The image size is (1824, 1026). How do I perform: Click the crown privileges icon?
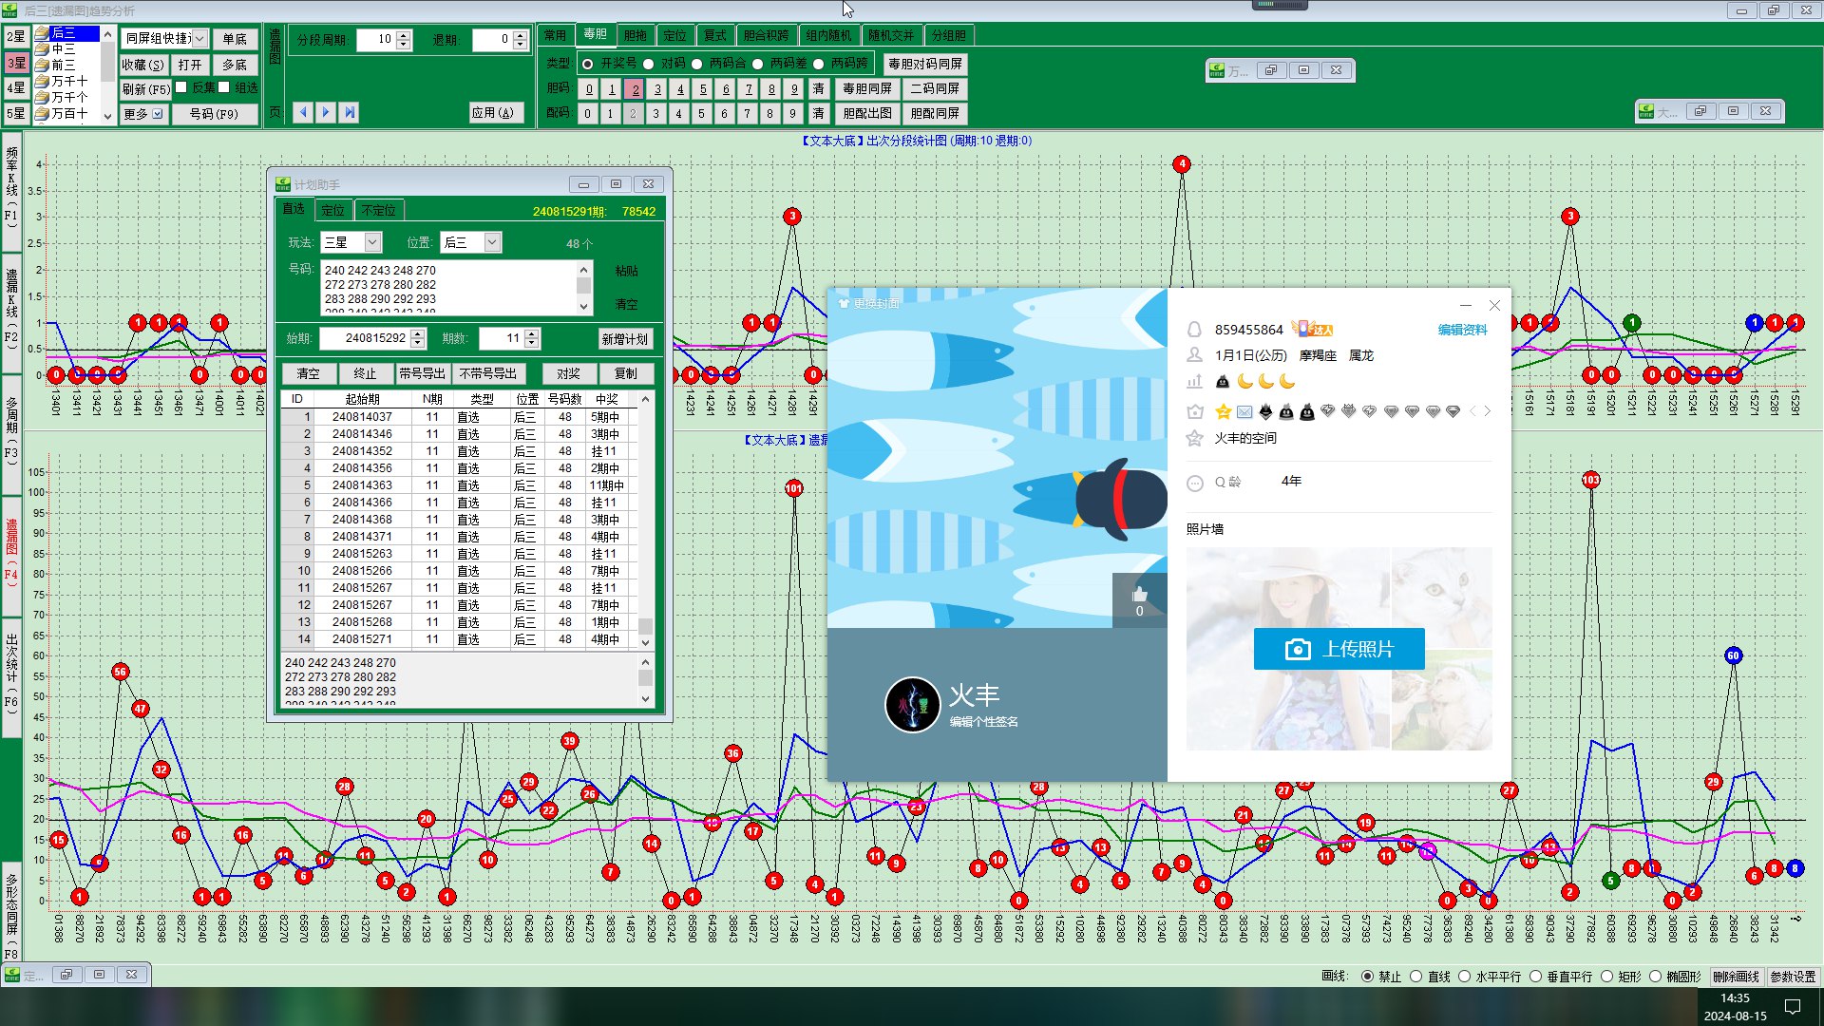click(x=1195, y=411)
